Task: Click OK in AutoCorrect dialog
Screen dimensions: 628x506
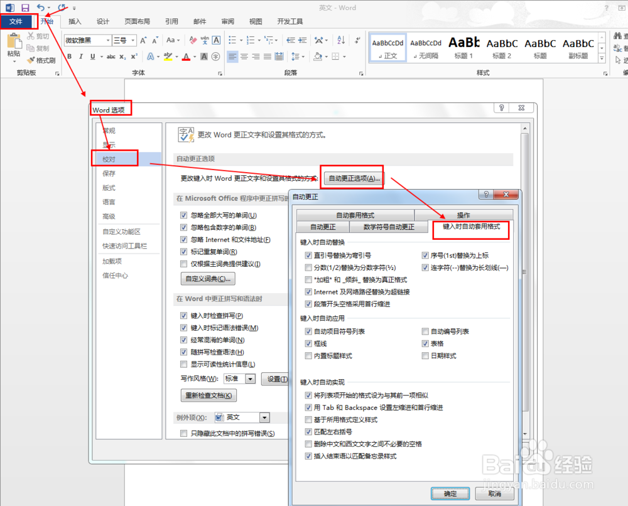Action: pyautogui.click(x=450, y=493)
